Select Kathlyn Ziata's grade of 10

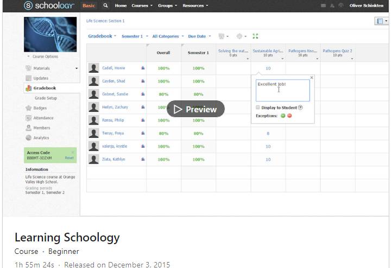click(x=268, y=159)
